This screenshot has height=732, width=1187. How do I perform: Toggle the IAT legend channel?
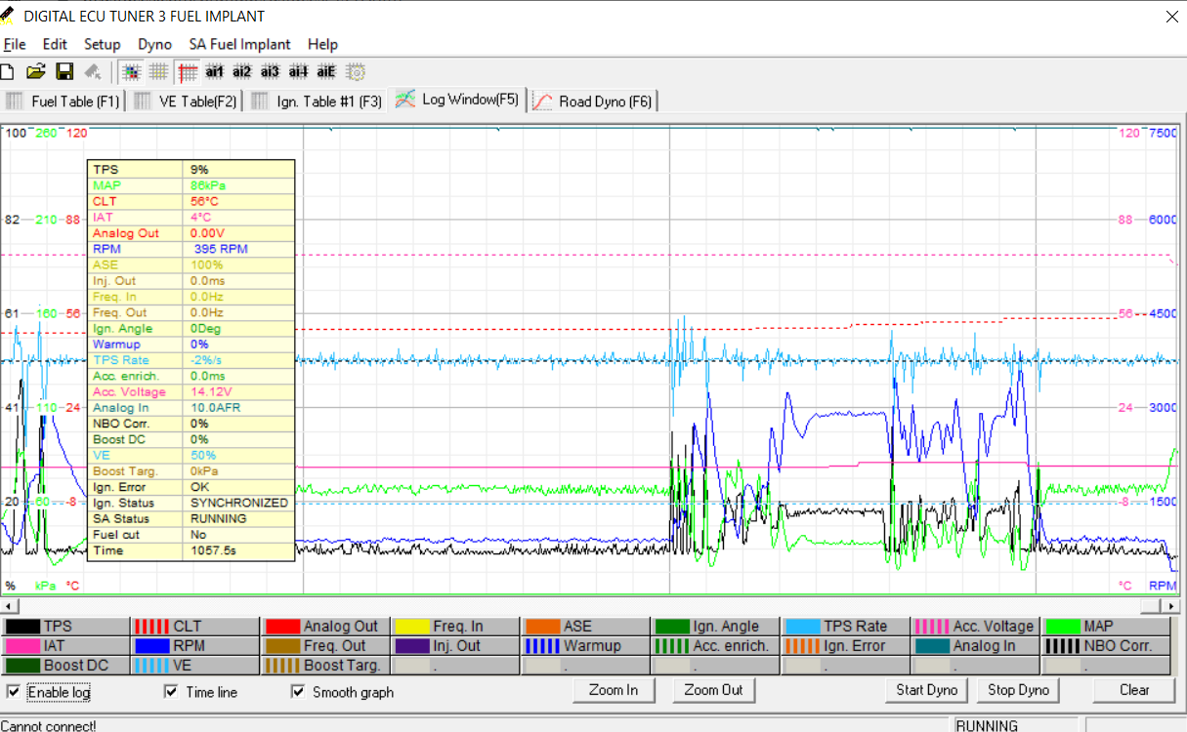65,646
